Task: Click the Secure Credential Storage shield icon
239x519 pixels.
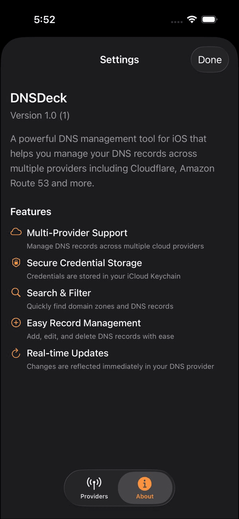Action: pyautogui.click(x=16, y=262)
